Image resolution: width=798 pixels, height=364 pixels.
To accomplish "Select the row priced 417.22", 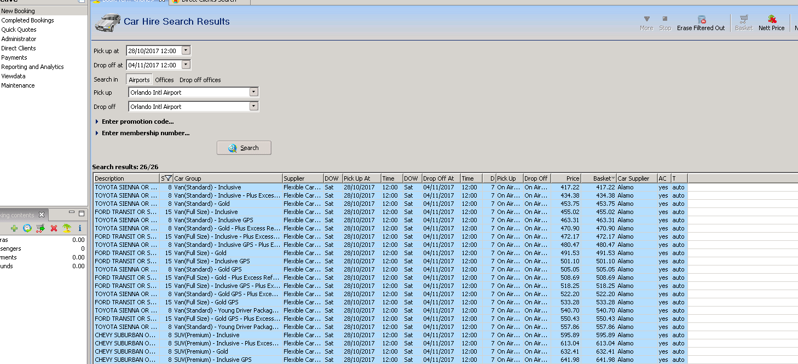I will click(390, 187).
